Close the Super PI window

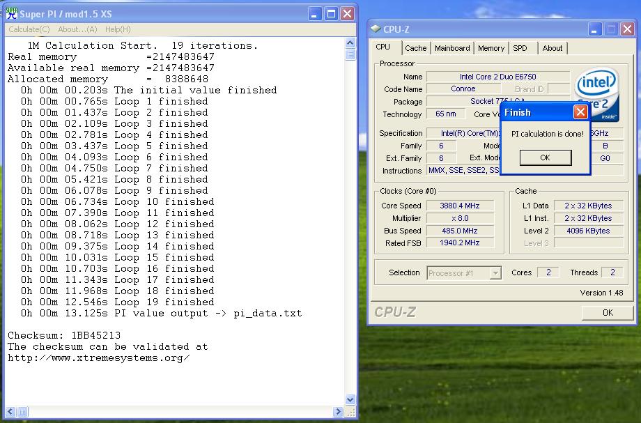(347, 14)
